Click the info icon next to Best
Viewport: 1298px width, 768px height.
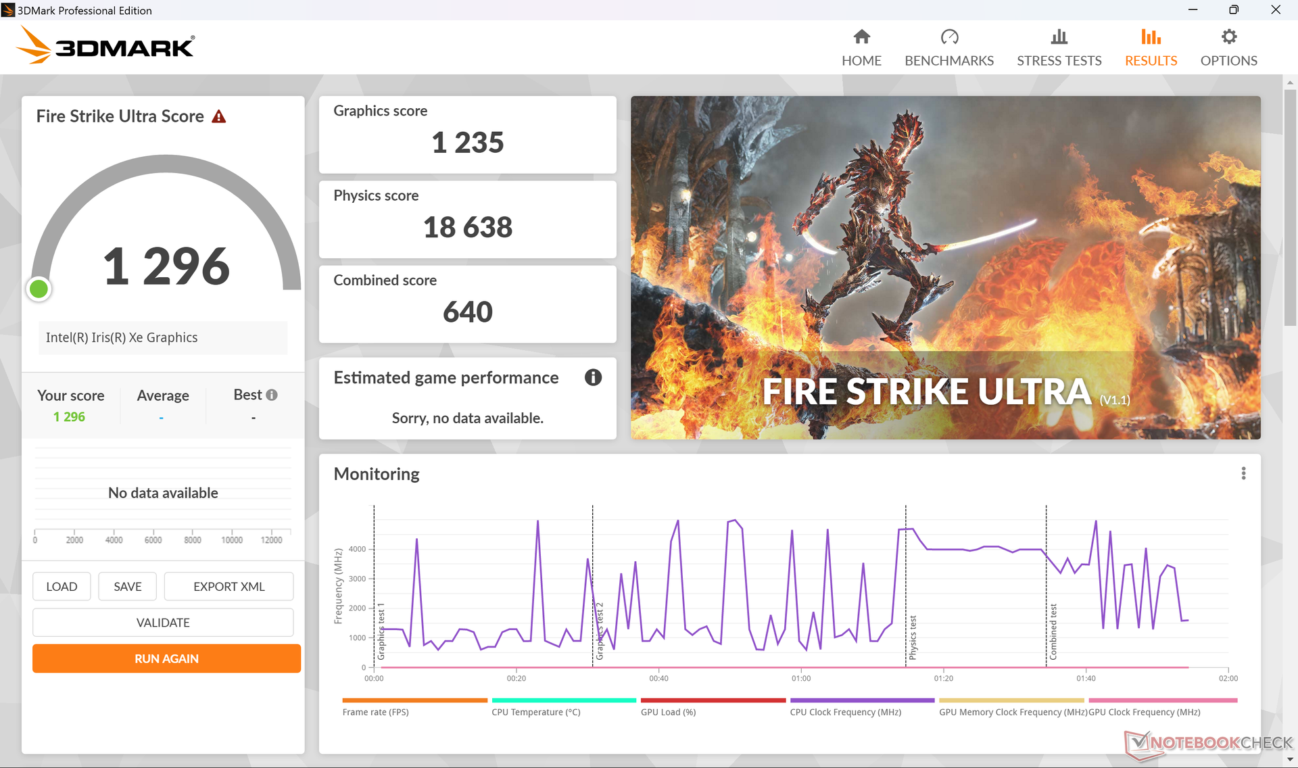pyautogui.click(x=272, y=395)
